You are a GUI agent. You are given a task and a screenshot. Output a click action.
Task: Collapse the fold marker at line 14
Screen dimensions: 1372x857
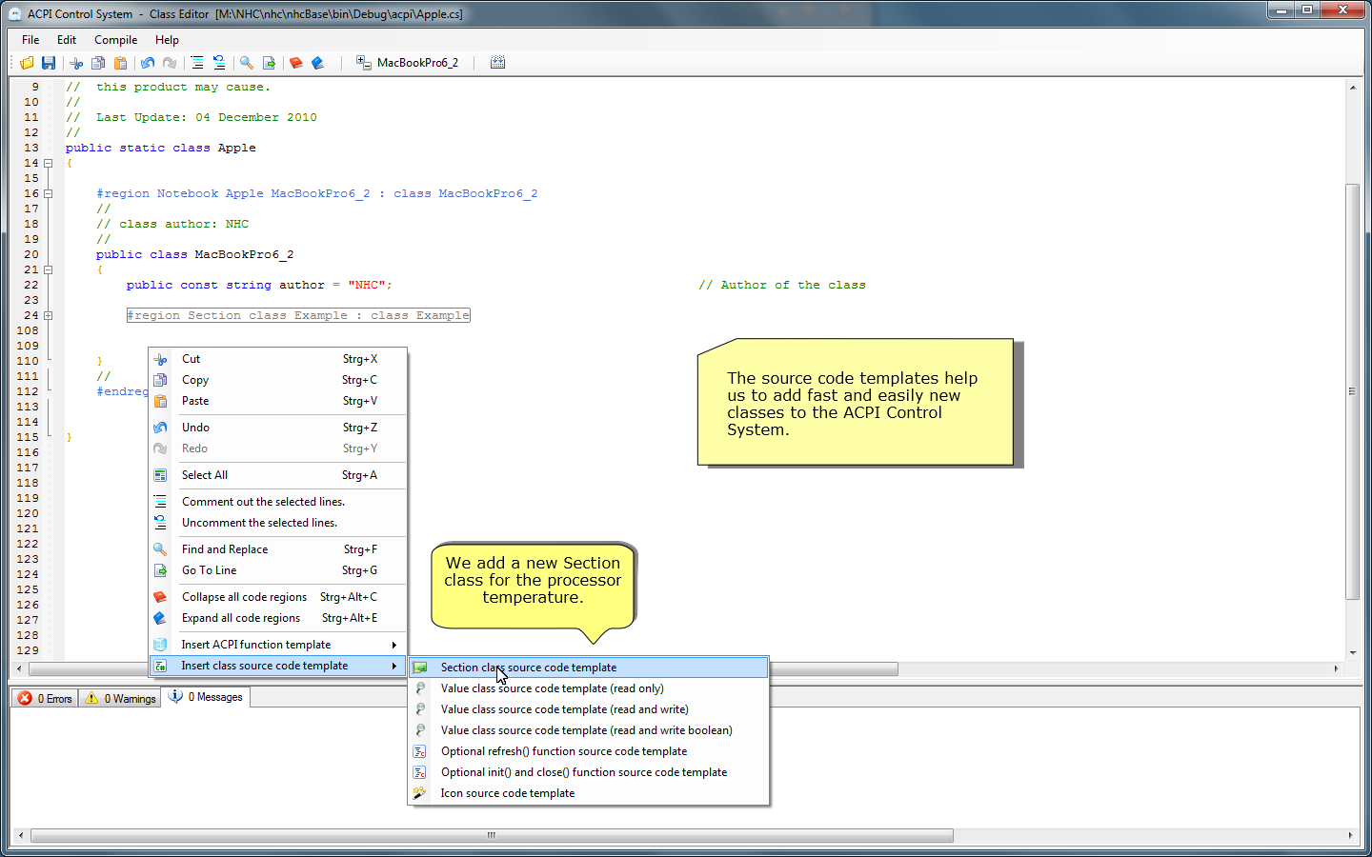pos(48,163)
